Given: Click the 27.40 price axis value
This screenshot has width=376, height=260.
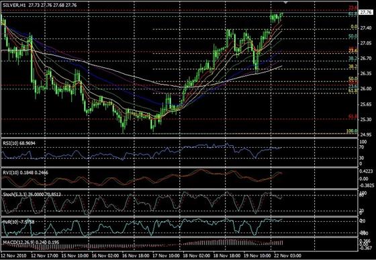Looking at the screenshot, I should click(x=365, y=28).
